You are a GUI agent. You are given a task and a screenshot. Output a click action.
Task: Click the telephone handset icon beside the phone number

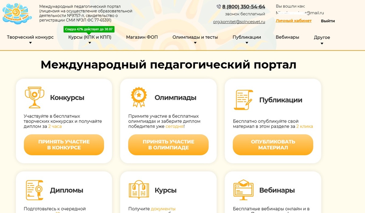point(218,6)
